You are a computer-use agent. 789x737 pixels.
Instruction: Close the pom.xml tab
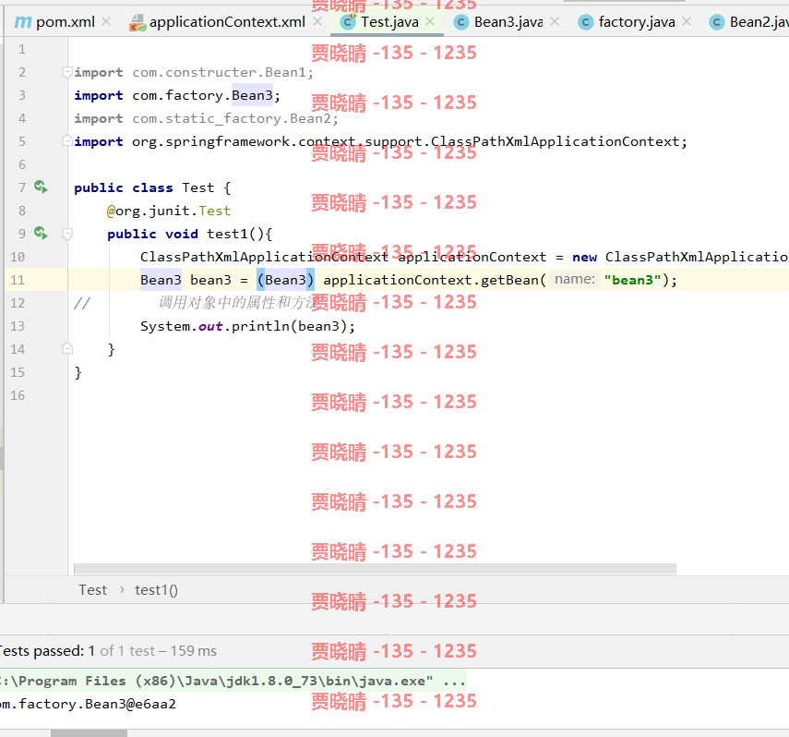(106, 21)
